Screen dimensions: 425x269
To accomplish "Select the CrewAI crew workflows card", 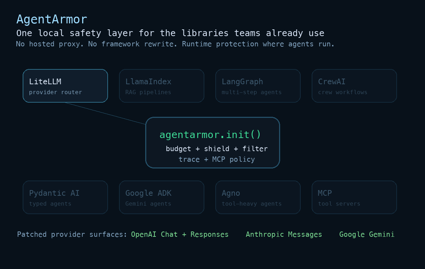I will (x=354, y=86).
